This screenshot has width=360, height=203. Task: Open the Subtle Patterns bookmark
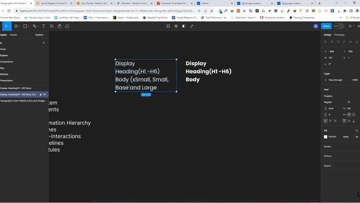[185, 17]
